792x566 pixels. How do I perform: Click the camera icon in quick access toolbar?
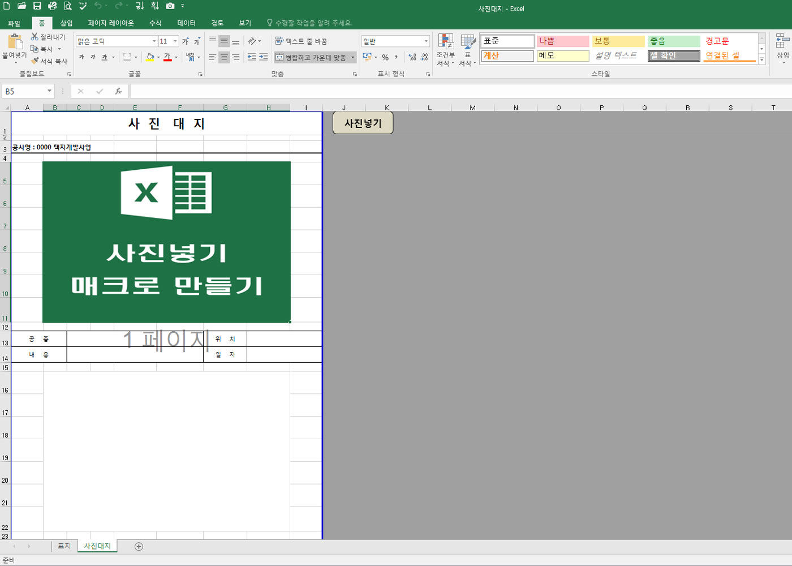point(170,6)
